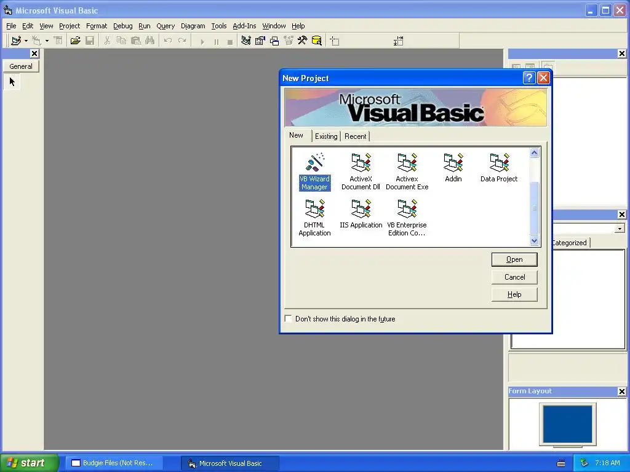Select the Addin project icon
This screenshot has width=630, height=472.
(453, 168)
